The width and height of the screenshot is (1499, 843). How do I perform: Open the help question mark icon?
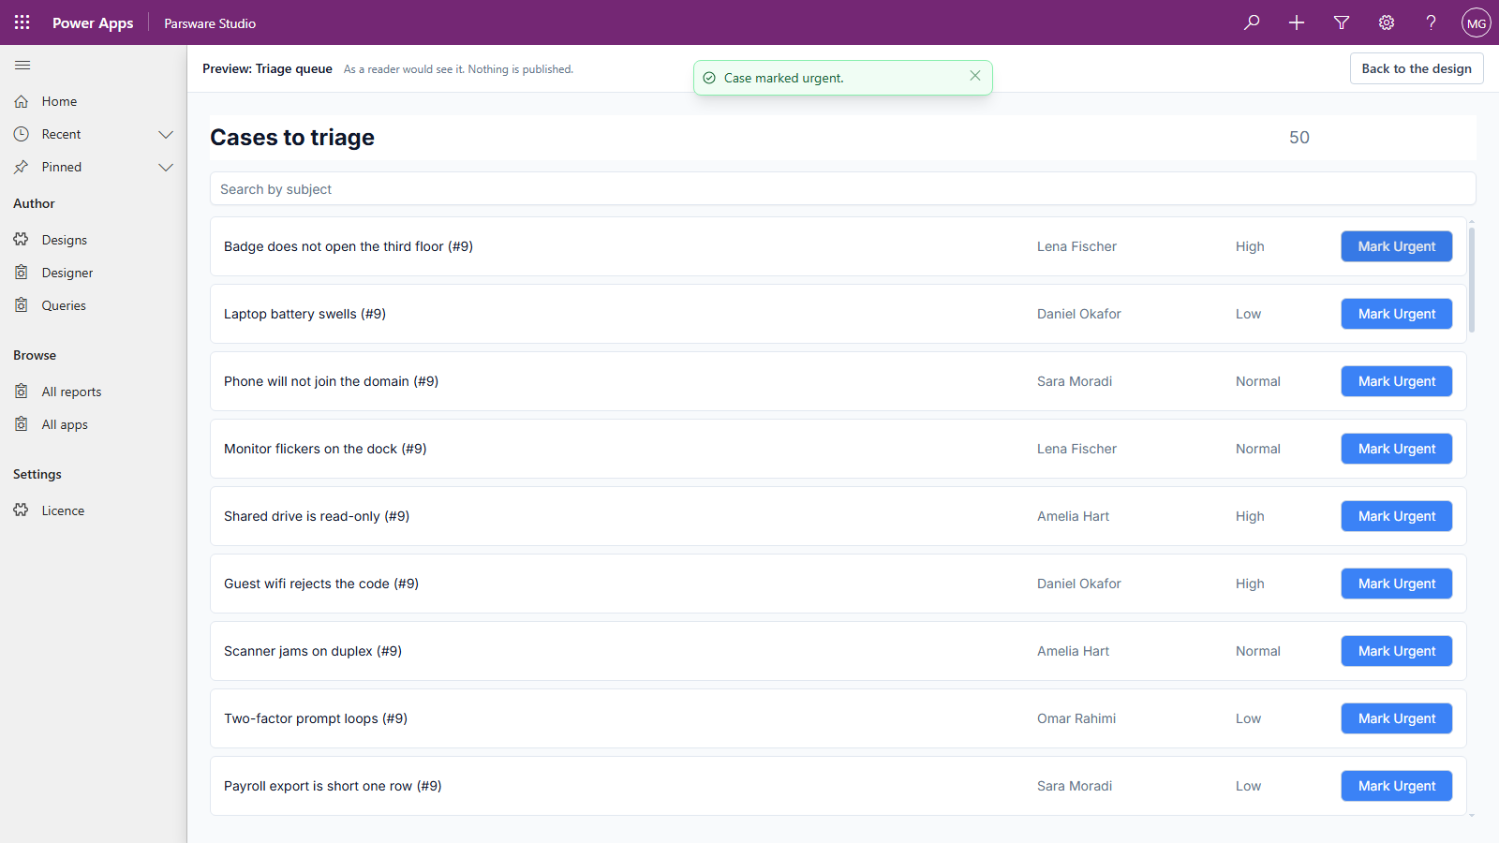(1432, 22)
